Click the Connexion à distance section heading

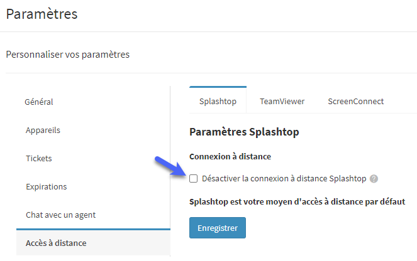click(230, 156)
